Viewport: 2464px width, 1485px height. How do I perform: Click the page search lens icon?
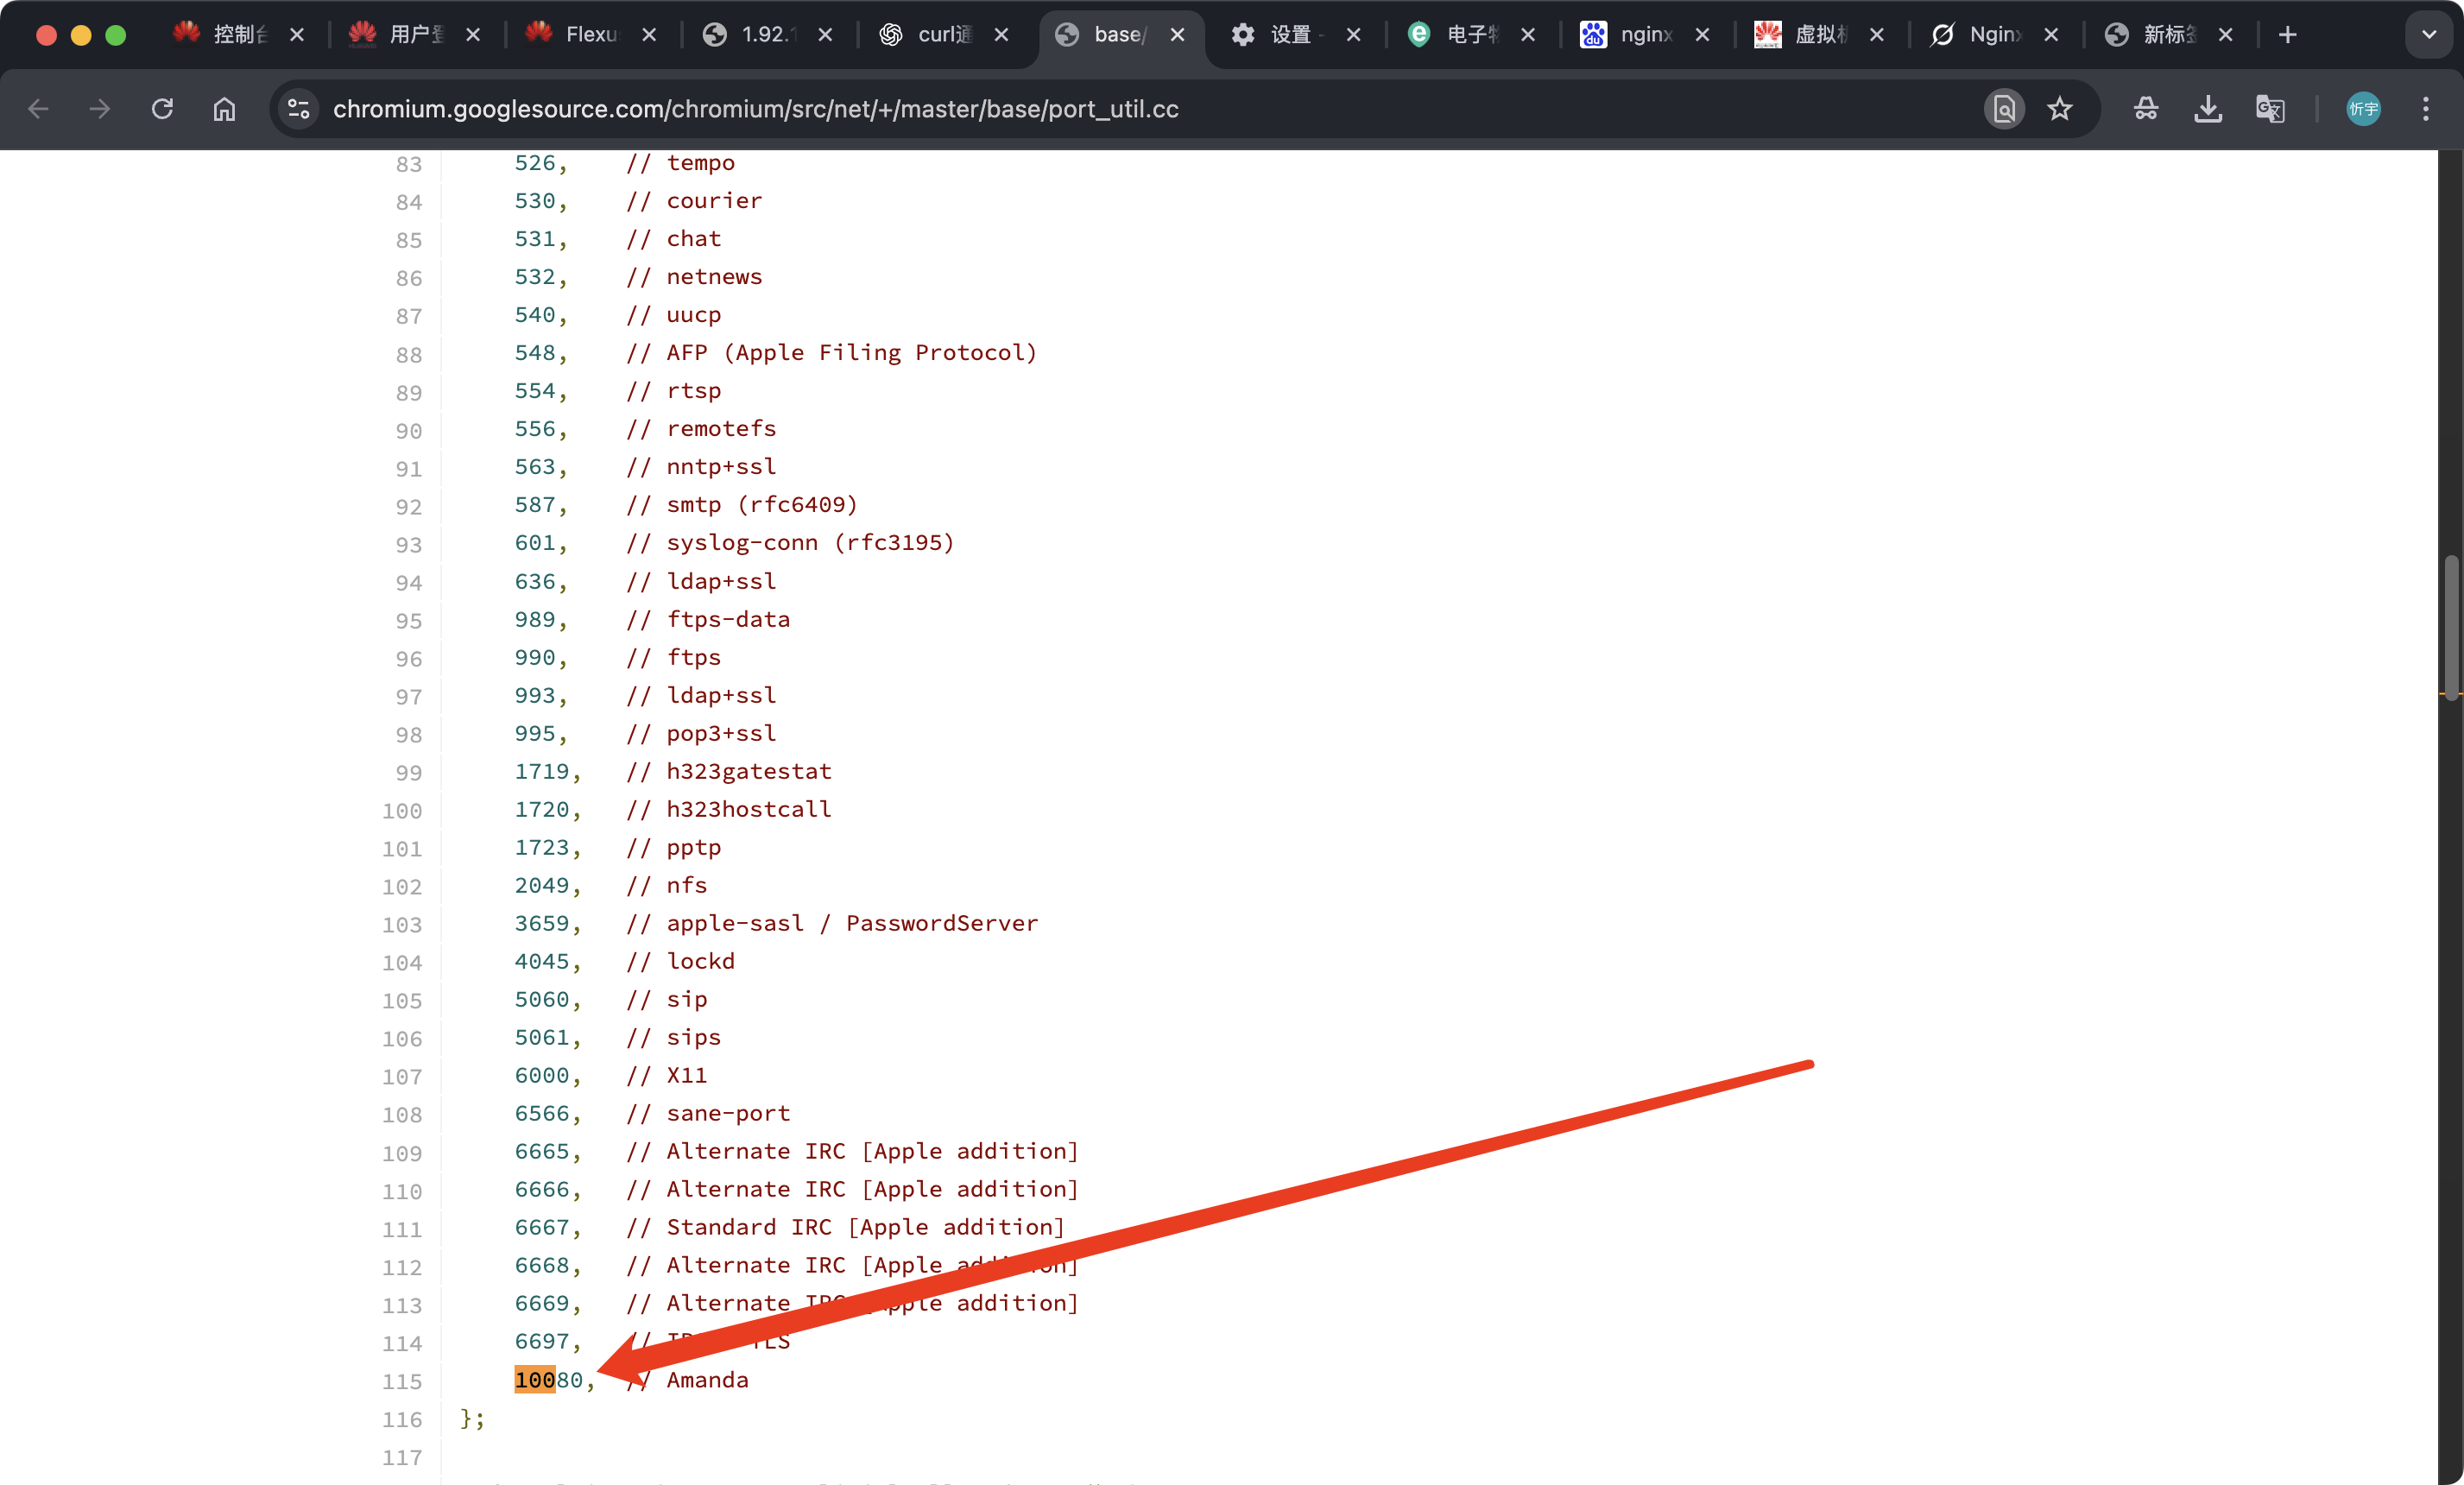click(x=2004, y=109)
